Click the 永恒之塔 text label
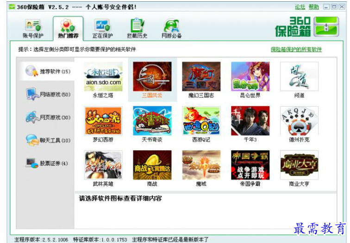Screen dimensions: 350x243 (103, 95)
